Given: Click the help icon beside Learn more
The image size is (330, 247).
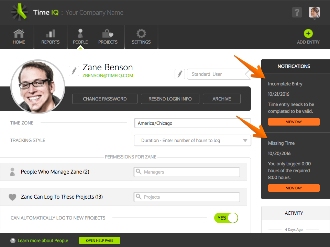Looking at the screenshot, I should pos(13,241).
